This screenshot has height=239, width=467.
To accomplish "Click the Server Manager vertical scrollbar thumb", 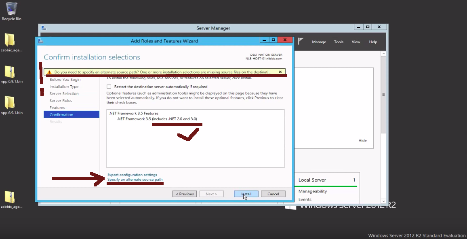I will click(x=384, y=95).
